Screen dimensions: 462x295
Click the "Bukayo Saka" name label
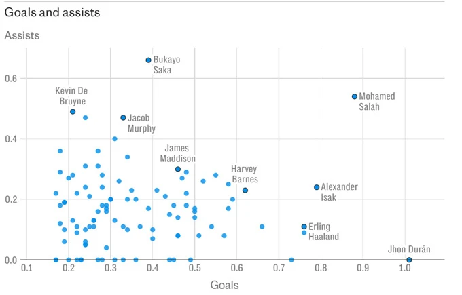point(166,64)
